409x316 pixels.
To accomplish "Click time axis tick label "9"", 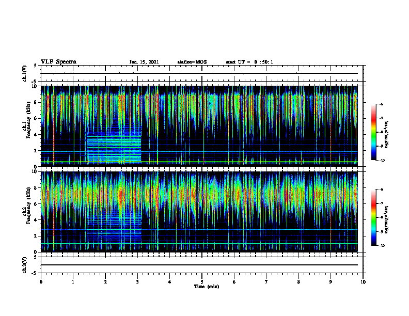I will 331,282.
